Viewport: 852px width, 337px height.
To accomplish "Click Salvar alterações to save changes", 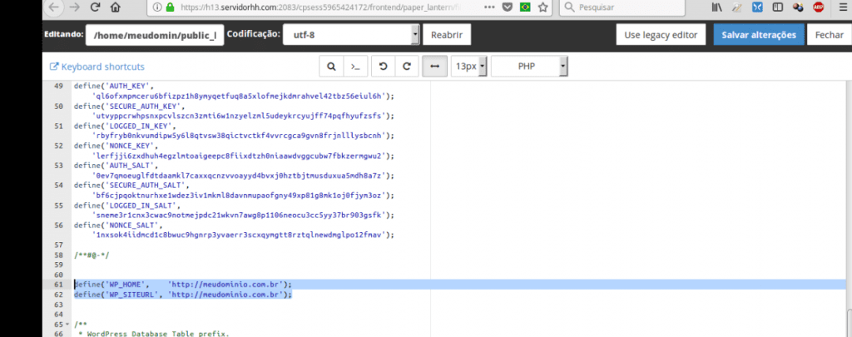I will point(759,36).
